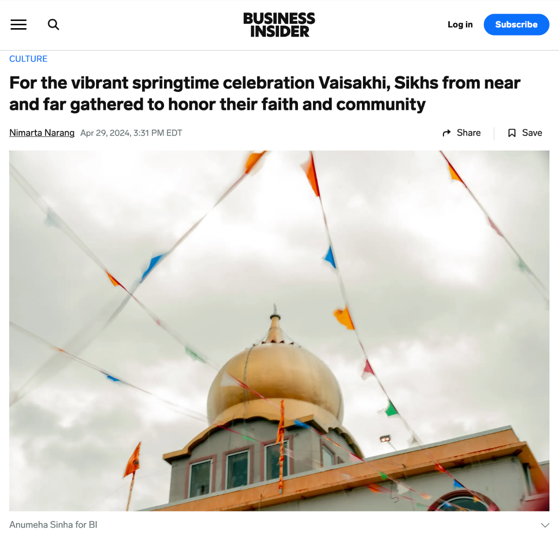Click the article publish date text
The image size is (559, 537).
[x=131, y=133]
